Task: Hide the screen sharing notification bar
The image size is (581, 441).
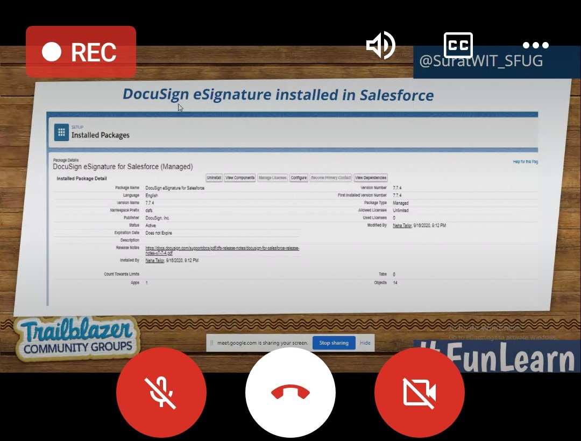Action: point(365,342)
